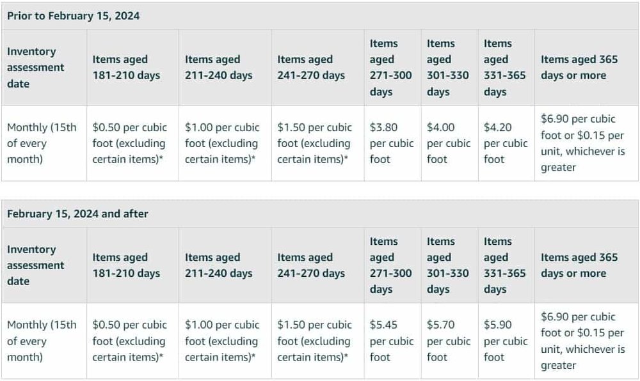Select the $5.90 per cubic foot cell
Screen dimensions: 640x381
click(x=506, y=341)
